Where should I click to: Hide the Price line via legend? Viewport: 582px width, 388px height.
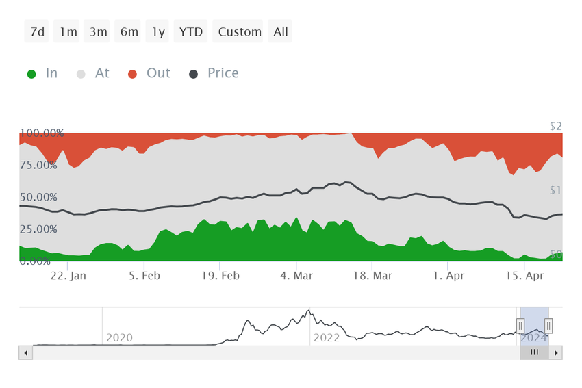tap(214, 73)
